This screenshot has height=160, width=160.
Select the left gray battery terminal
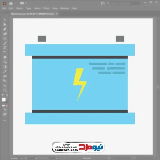click(x=42, y=38)
